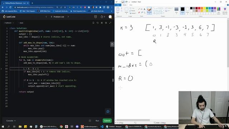Pick the green swatch in Paint palette
This screenshot has width=229, height=129.
coord(207,8)
